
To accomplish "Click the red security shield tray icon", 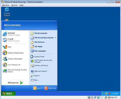I will coord(109,93).
